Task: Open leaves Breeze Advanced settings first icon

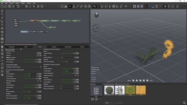Action: click(x=76, y=76)
